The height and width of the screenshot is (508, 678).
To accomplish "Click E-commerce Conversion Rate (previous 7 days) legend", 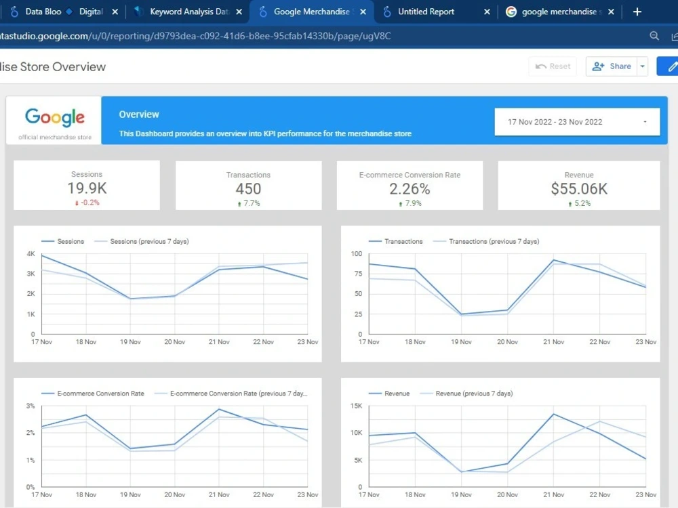I will click(231, 394).
